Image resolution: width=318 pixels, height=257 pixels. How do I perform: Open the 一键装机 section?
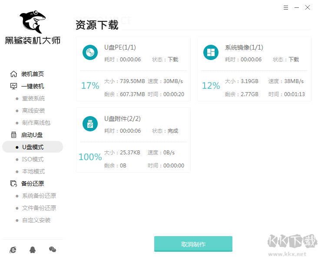tap(33, 86)
